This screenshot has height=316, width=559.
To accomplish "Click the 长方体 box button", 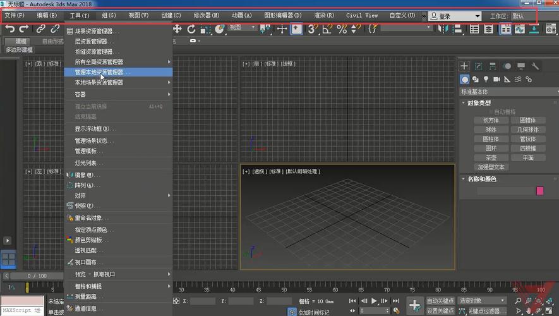I will [x=491, y=120].
